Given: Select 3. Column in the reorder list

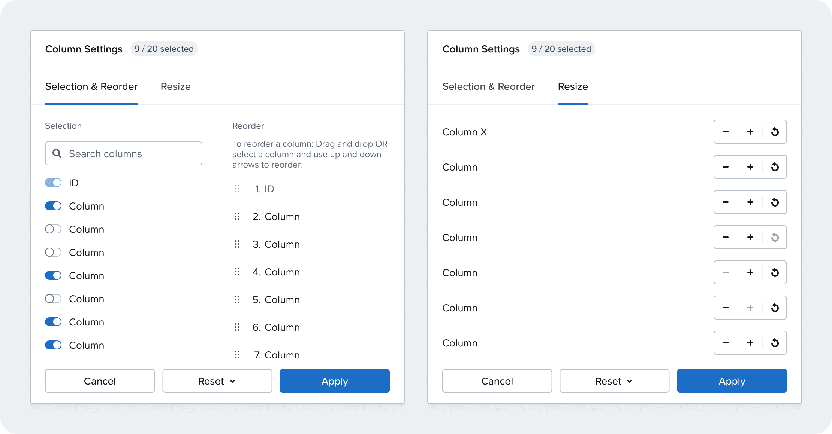Looking at the screenshot, I should point(276,244).
